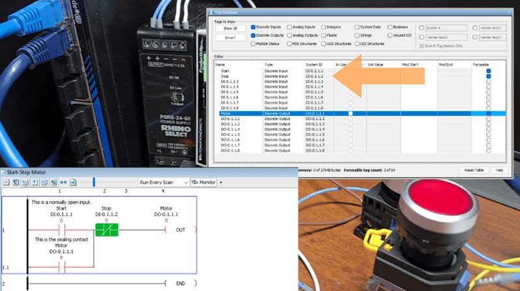Click the blue double-arrow toolbar icon
Screen dimensions: 520x291
(x=63, y=183)
